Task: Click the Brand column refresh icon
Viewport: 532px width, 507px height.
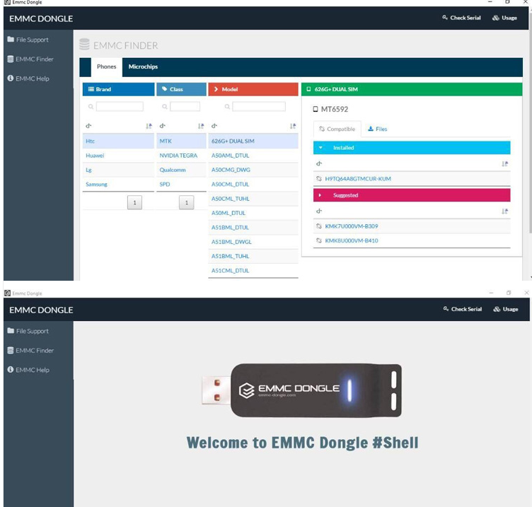Action: point(88,126)
